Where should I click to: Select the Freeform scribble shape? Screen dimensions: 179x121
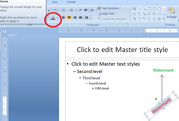pyautogui.click(x=134, y=19)
